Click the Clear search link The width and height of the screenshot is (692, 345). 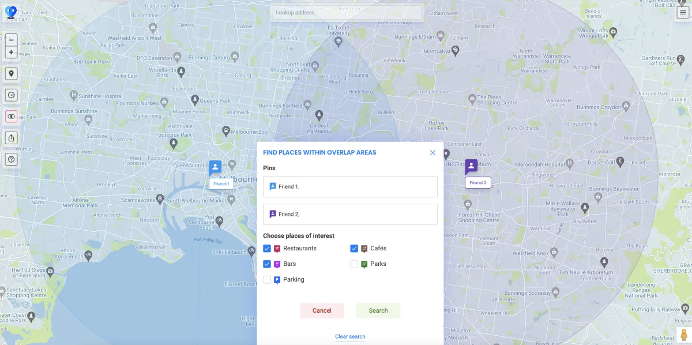[x=350, y=336]
